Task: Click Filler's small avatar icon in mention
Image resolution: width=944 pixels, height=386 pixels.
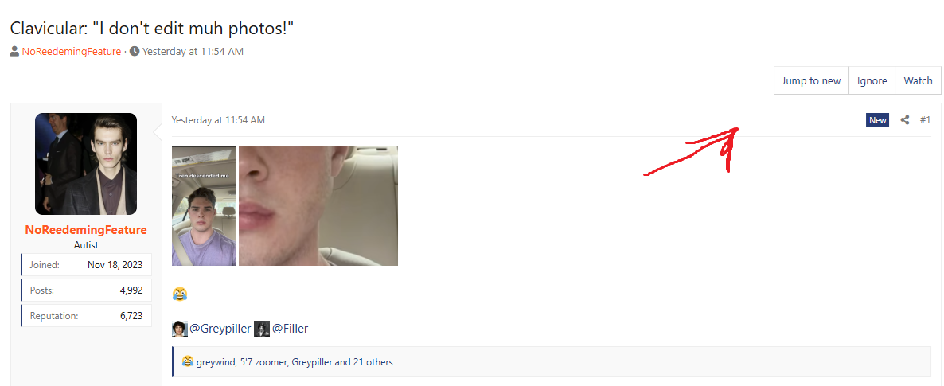Action: [262, 329]
